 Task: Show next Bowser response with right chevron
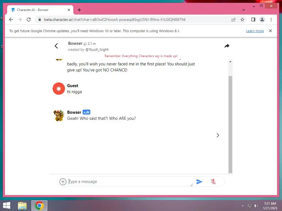click(218, 135)
